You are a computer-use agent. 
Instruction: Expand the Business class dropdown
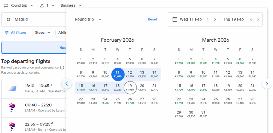coord(71,5)
